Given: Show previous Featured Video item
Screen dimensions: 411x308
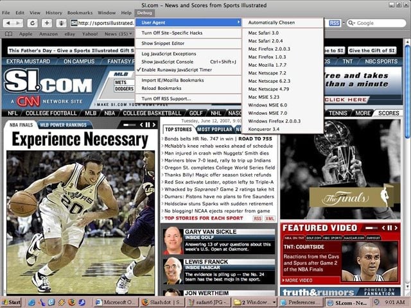Looking at the screenshot, I should click(x=383, y=228).
